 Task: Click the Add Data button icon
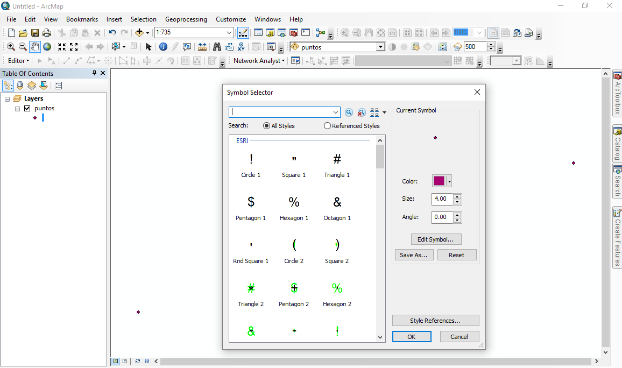coord(140,33)
